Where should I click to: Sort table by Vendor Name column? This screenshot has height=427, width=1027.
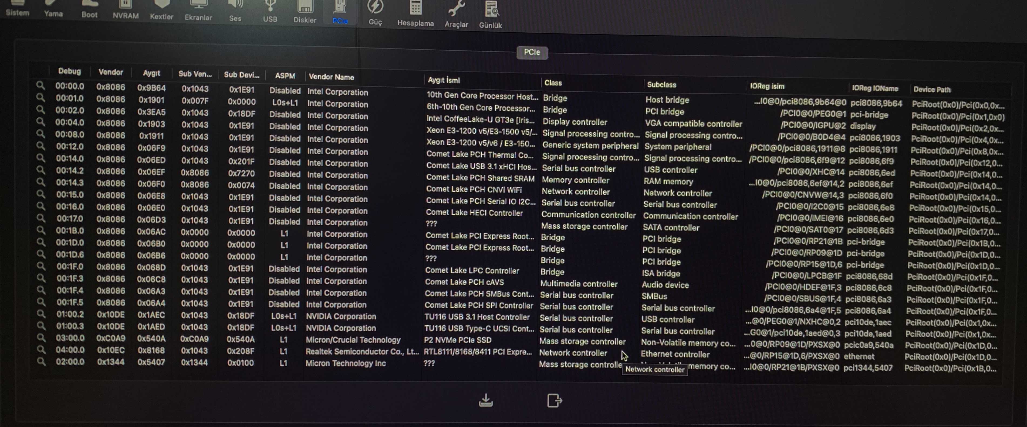click(331, 77)
